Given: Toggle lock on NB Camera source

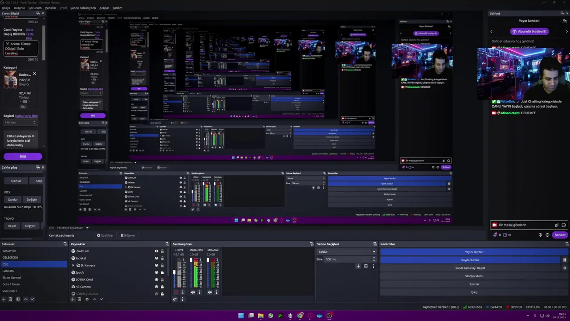Looking at the screenshot, I should click(162, 287).
